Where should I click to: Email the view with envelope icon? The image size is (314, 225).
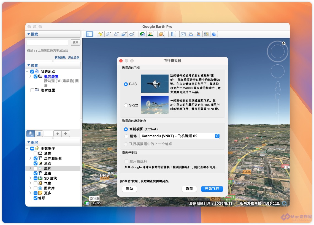coord(183,34)
